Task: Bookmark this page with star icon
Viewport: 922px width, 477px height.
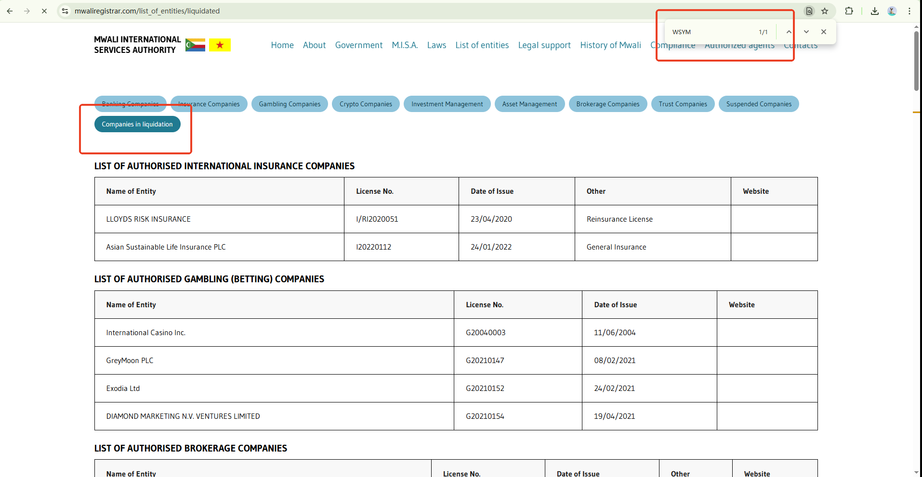Action: pyautogui.click(x=825, y=11)
